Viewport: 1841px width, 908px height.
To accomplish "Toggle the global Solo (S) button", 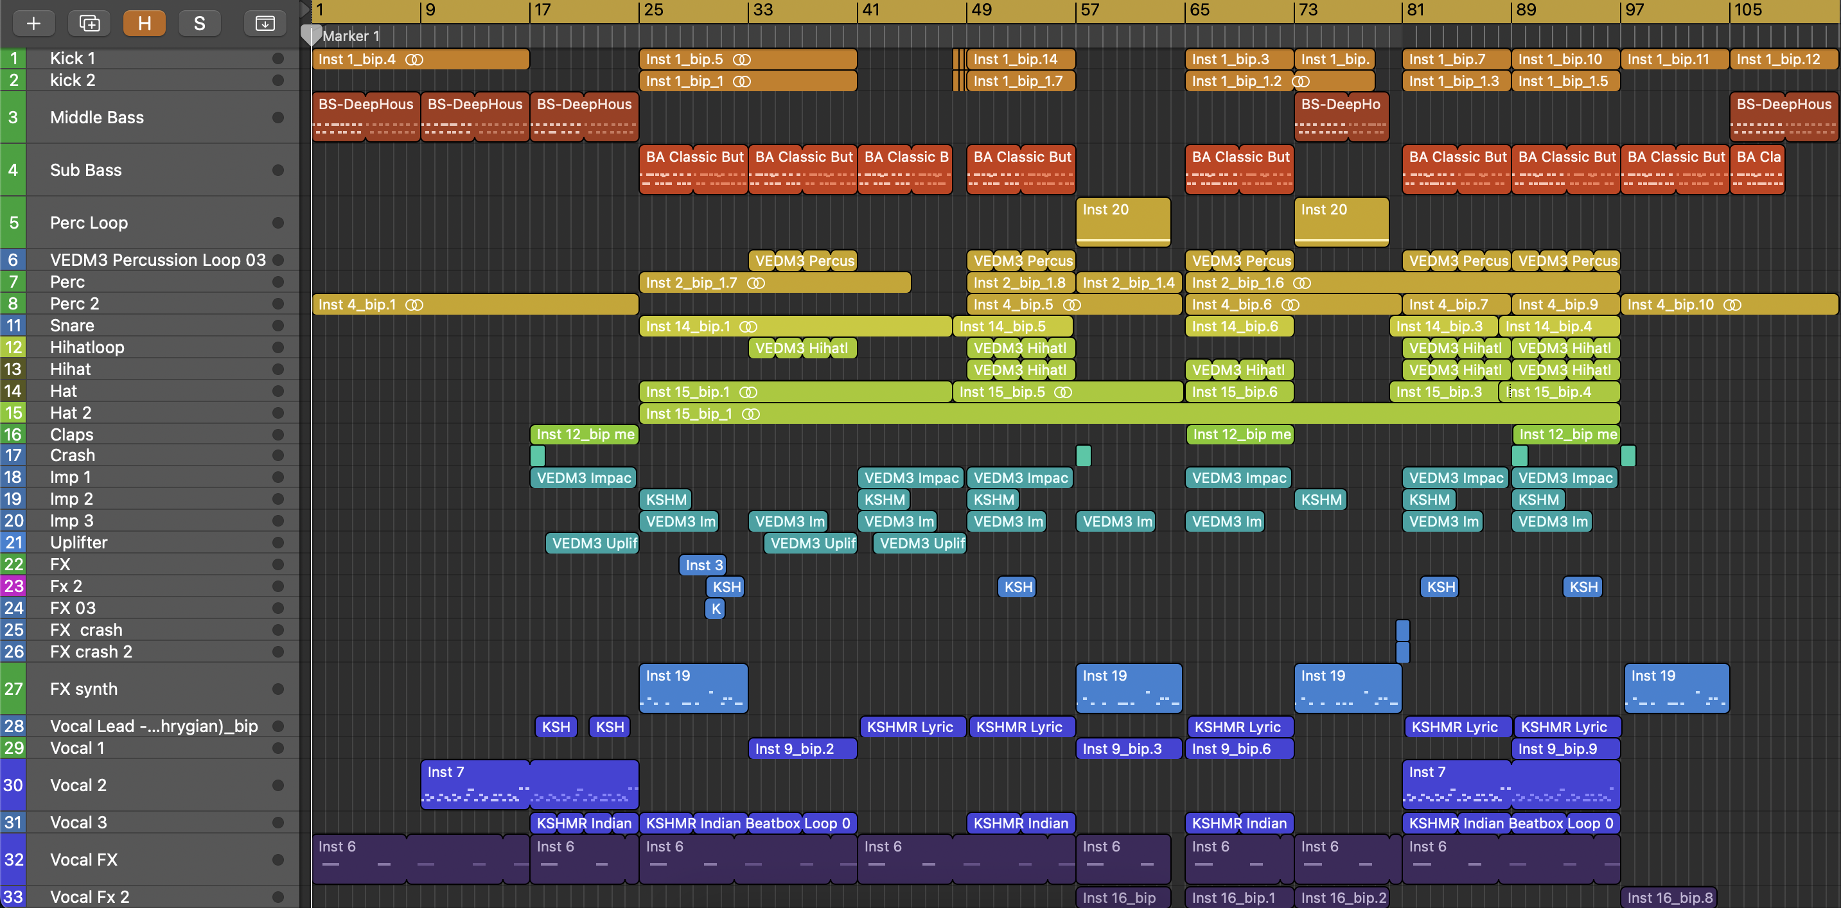I will (x=199, y=24).
